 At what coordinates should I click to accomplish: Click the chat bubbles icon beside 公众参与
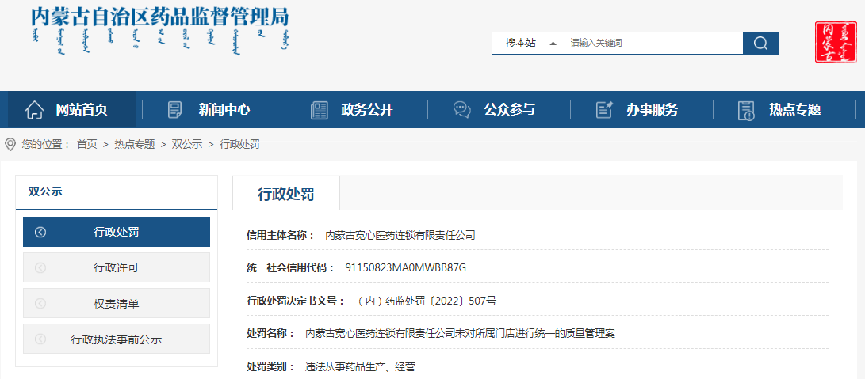pyautogui.click(x=461, y=110)
